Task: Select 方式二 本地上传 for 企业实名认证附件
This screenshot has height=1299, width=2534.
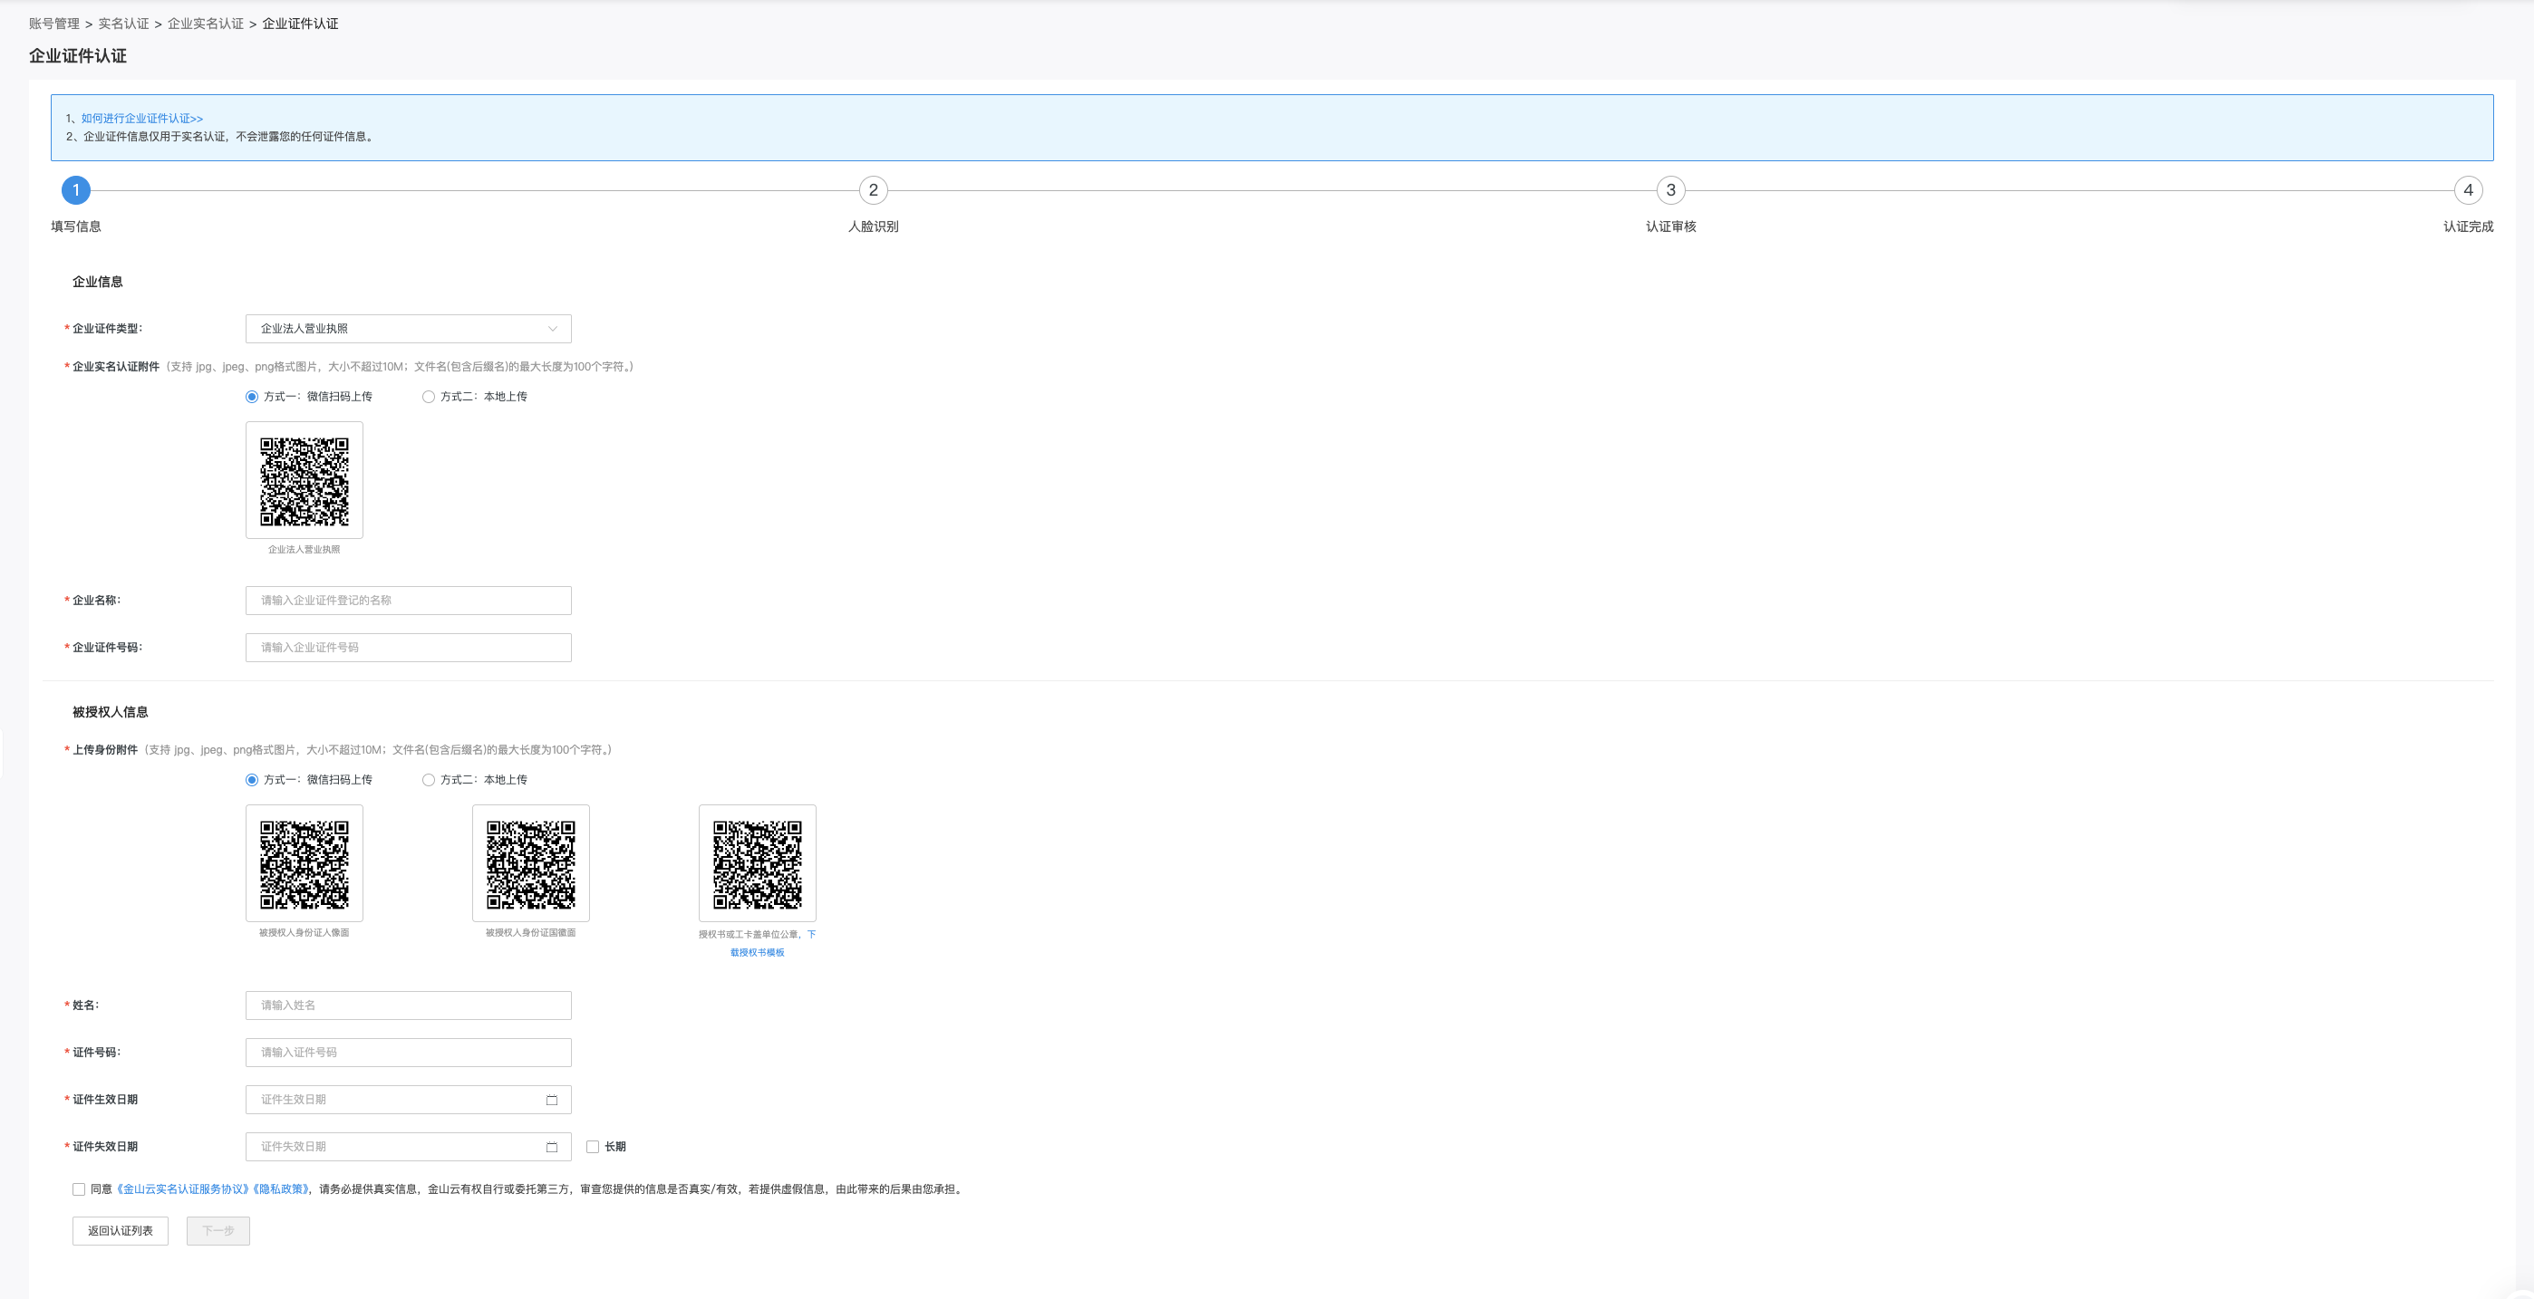Action: click(428, 398)
